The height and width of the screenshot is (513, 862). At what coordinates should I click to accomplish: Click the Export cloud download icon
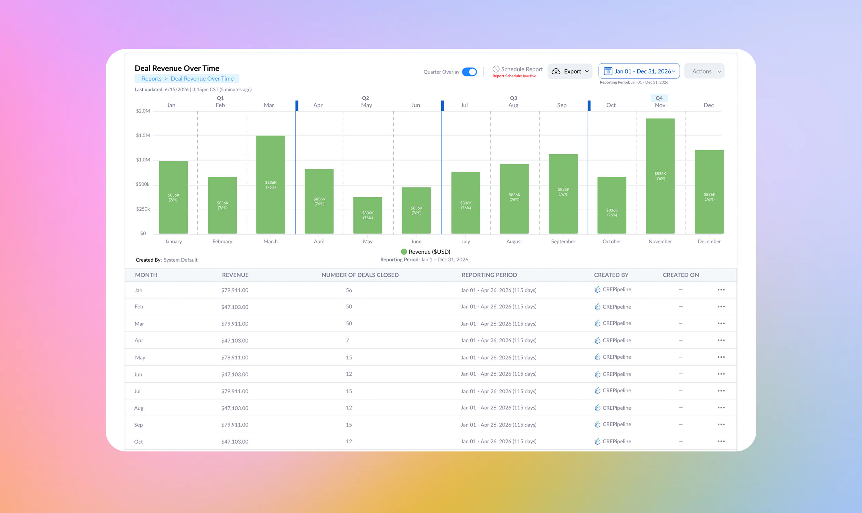coord(556,71)
